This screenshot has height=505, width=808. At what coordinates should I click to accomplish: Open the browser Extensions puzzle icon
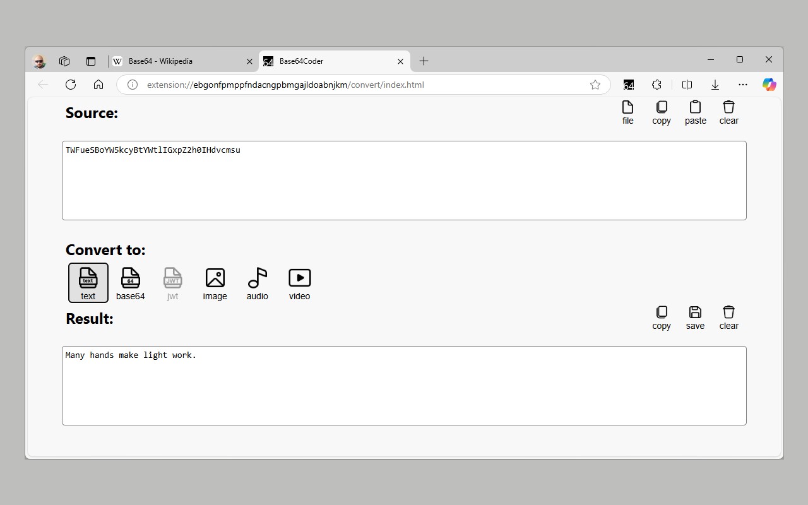point(656,85)
